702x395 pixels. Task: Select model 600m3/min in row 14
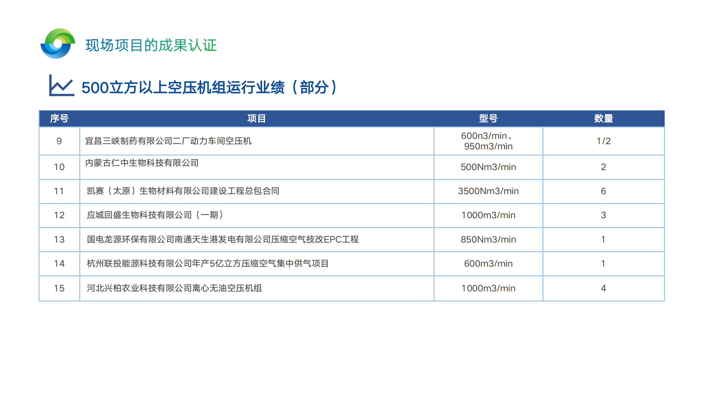(488, 264)
